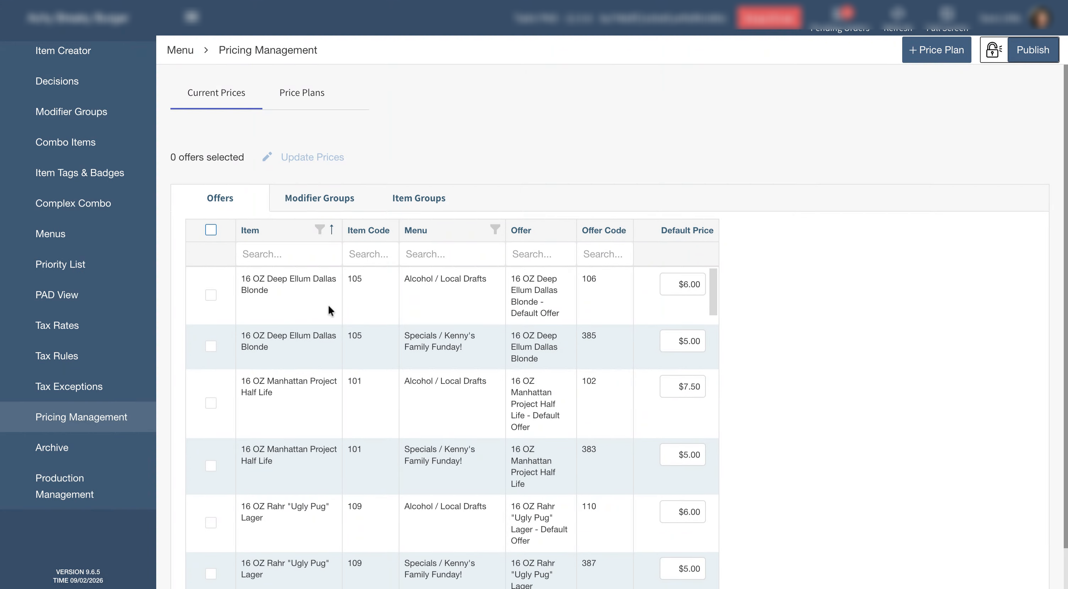Click the blurred hamburger menu icon
Screen dimensions: 1068x589
(191, 17)
